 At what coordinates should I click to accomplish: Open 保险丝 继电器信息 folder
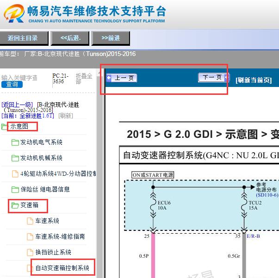coord(45,189)
